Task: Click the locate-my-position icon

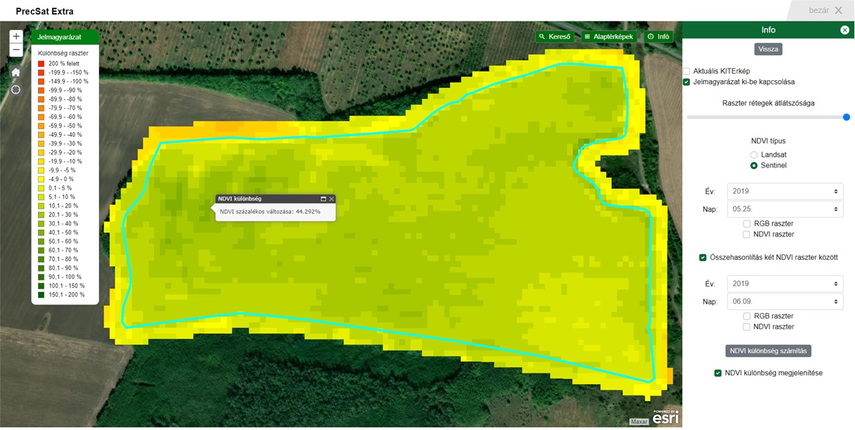Action: coord(16,89)
